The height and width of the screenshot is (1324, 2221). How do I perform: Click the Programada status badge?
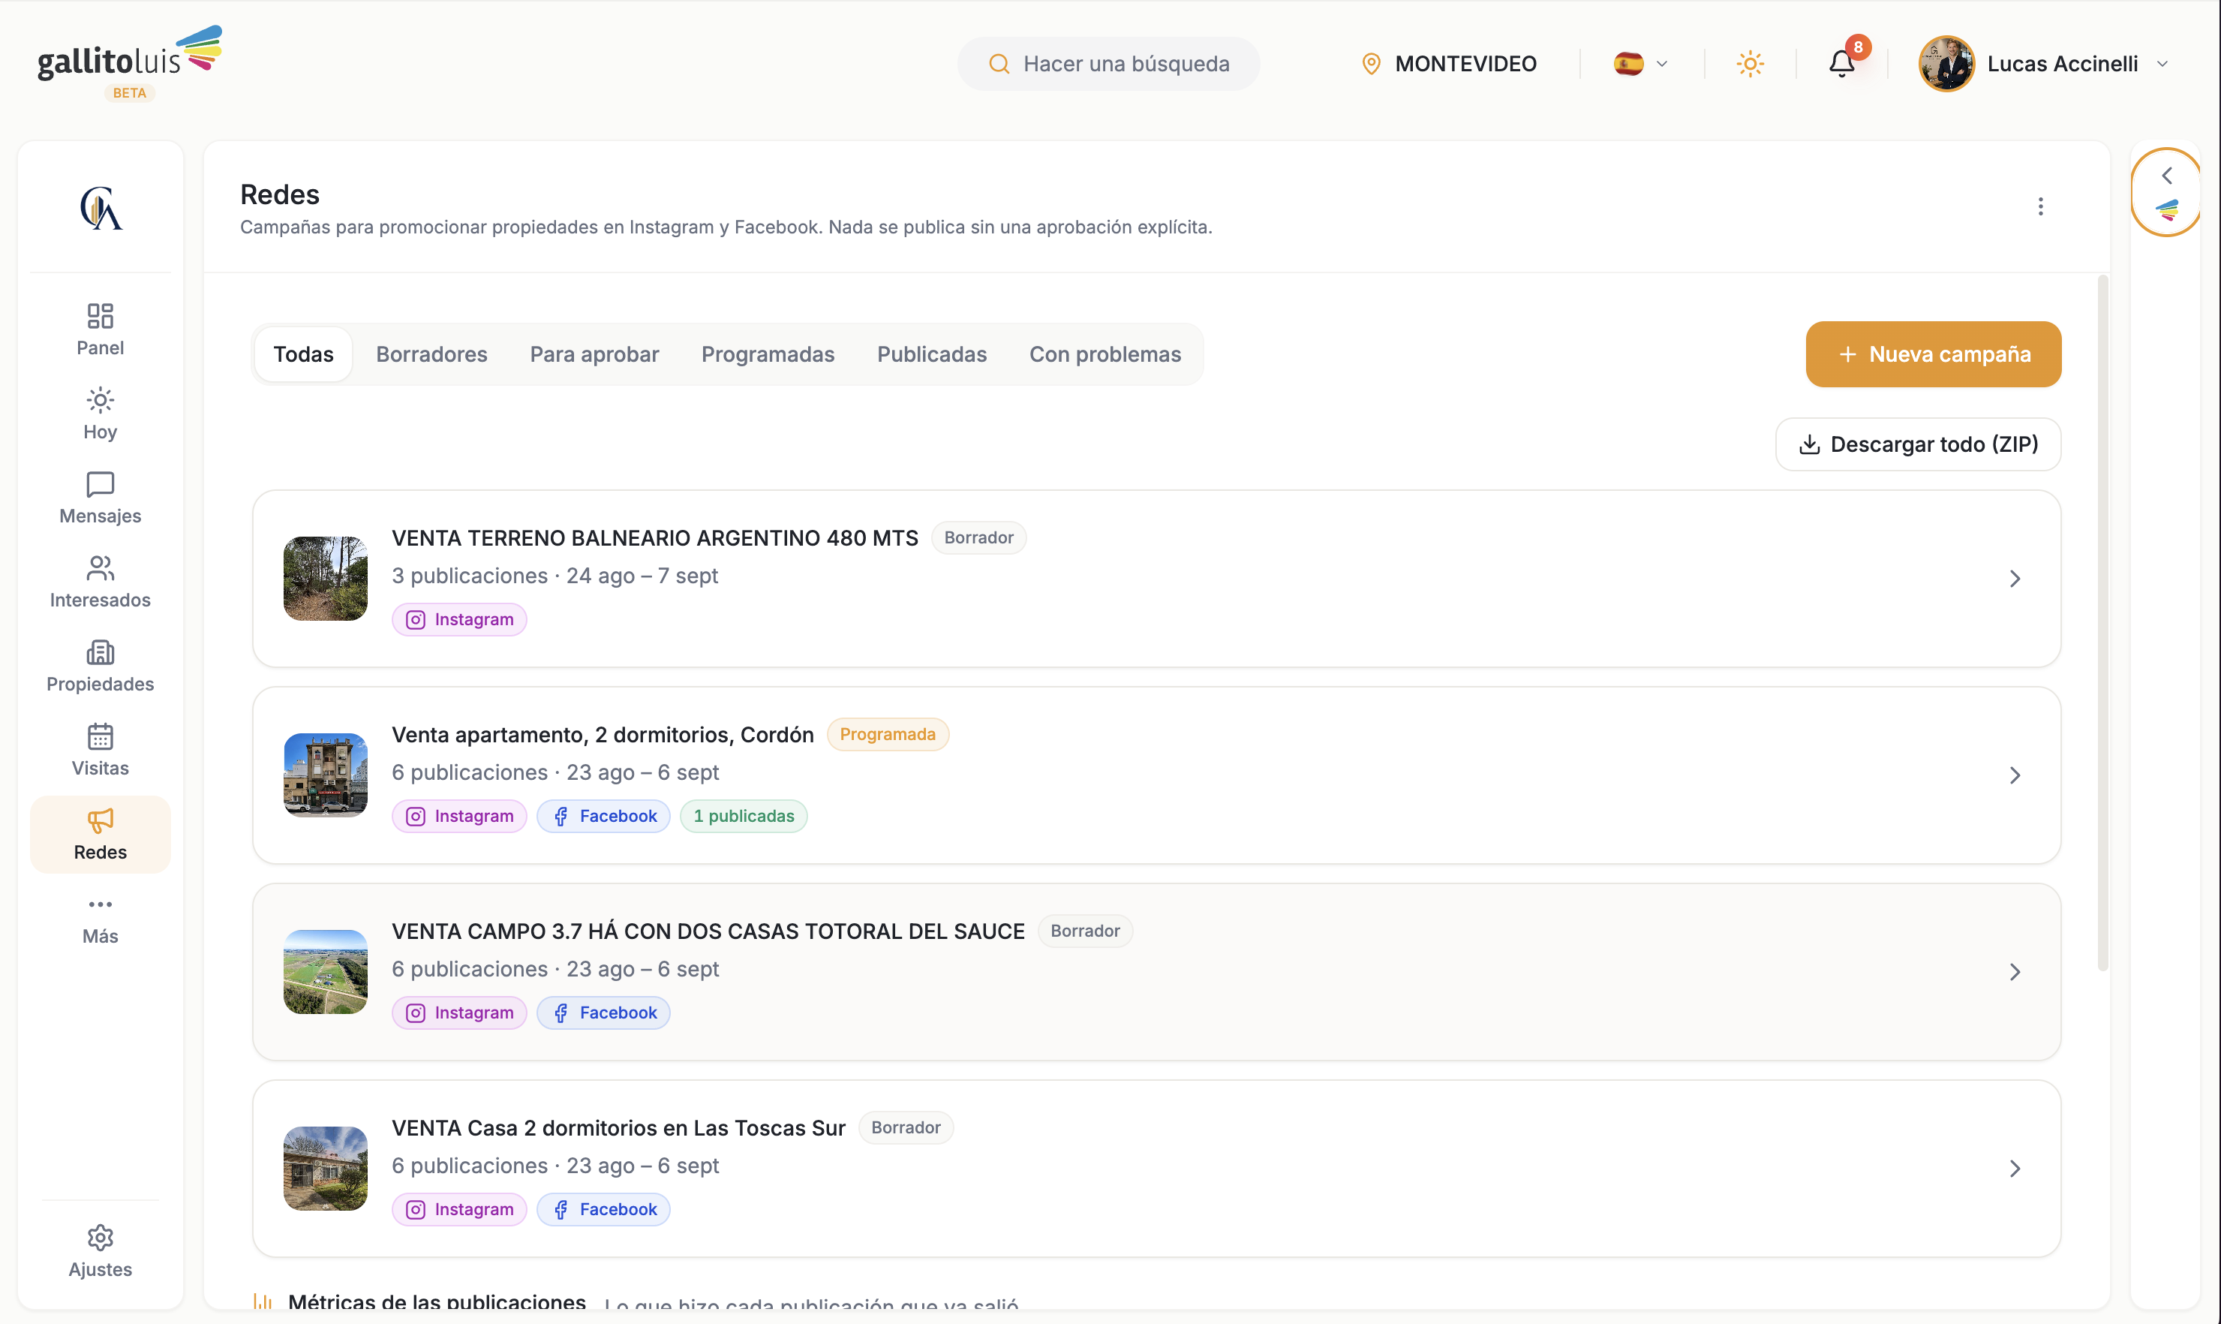point(888,734)
